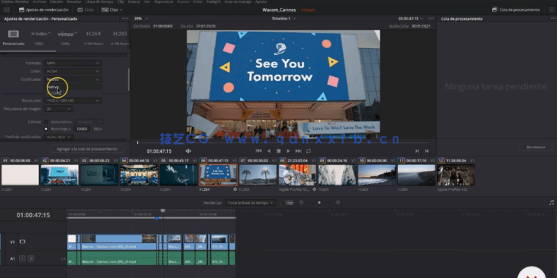The height and width of the screenshot is (278, 557).
Task: Open the Clip menu
Action: click(x=121, y=2)
